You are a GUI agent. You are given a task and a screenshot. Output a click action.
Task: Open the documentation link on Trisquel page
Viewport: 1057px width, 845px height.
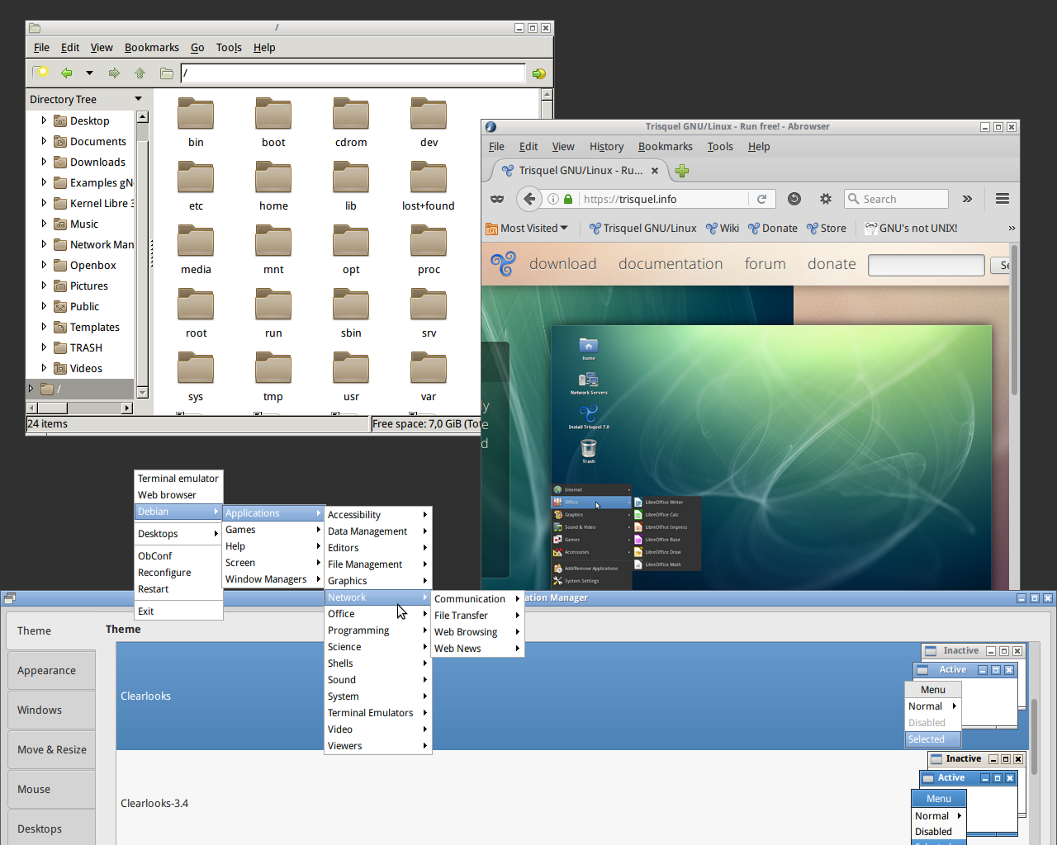click(671, 264)
